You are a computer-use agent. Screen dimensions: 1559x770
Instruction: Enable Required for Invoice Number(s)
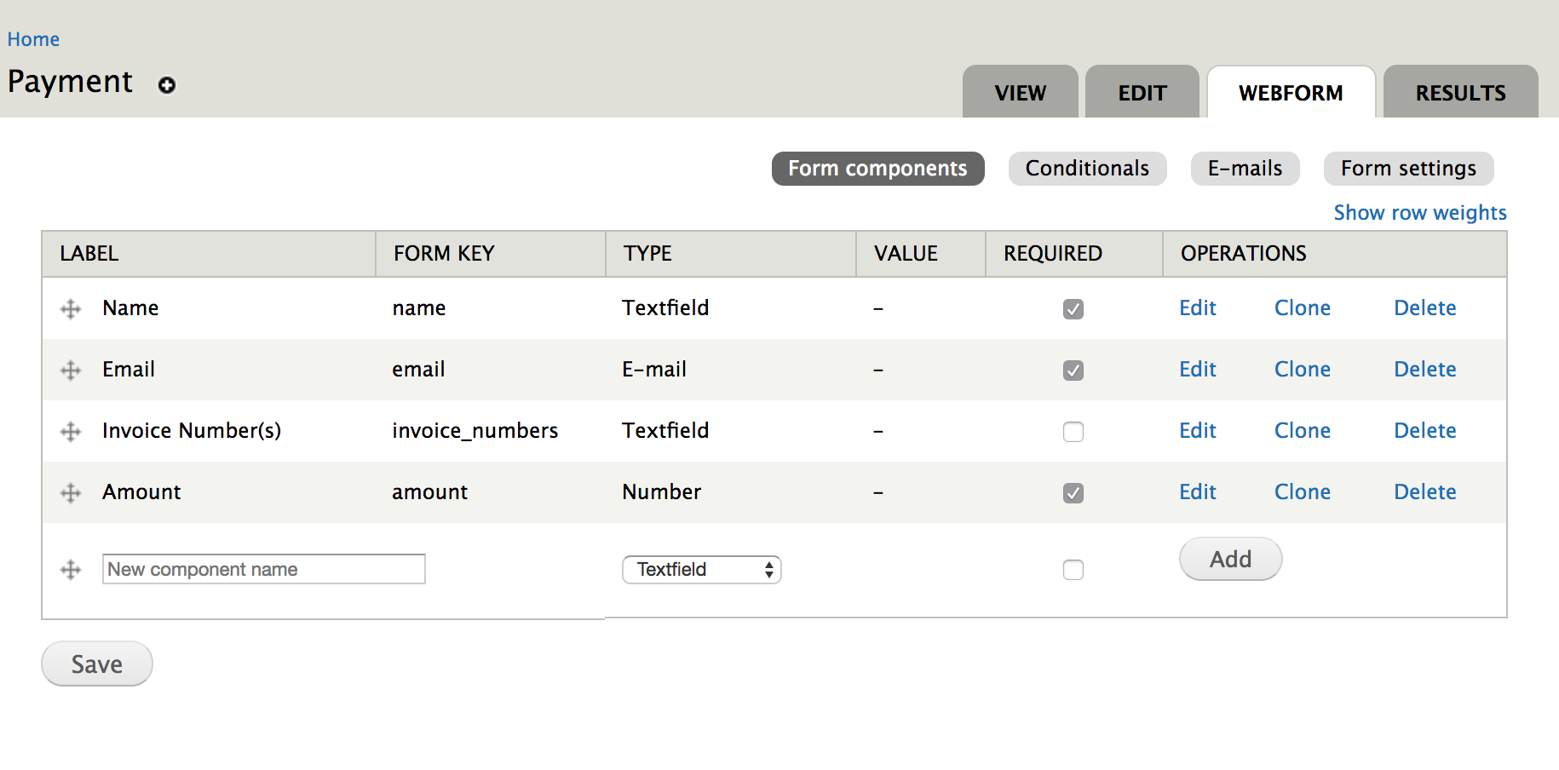tap(1073, 432)
